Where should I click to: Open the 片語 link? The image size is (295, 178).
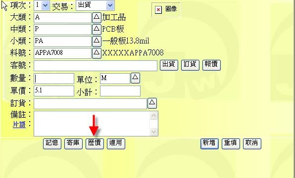19,125
